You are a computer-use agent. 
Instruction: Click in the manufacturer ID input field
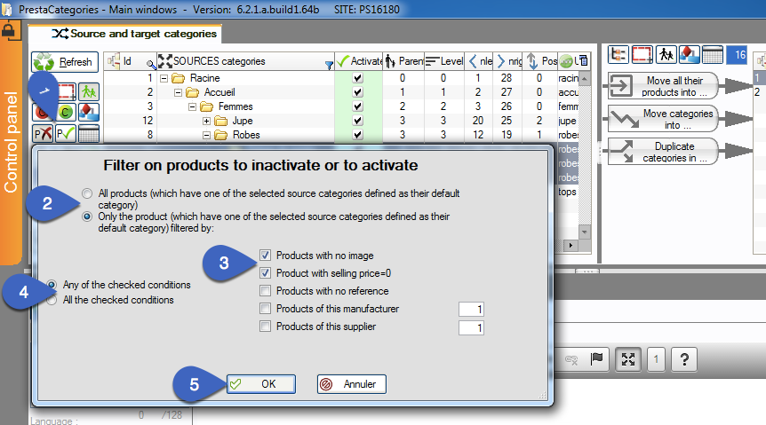point(471,309)
